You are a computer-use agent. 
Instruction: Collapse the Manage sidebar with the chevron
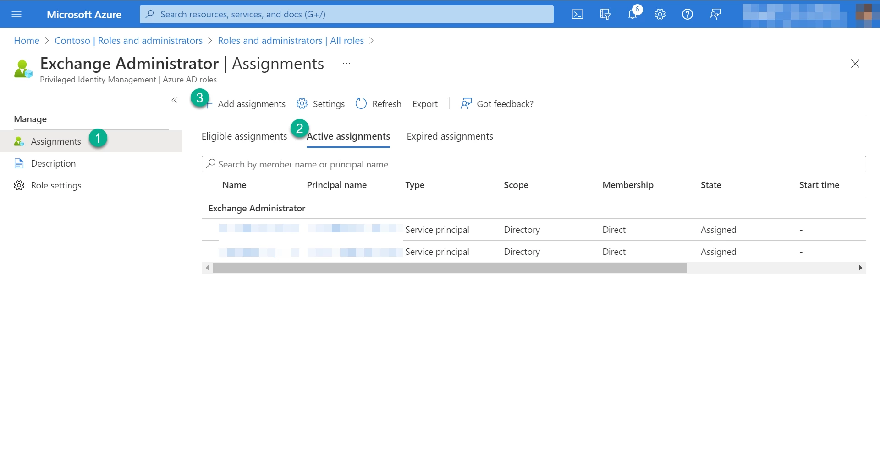click(x=174, y=100)
